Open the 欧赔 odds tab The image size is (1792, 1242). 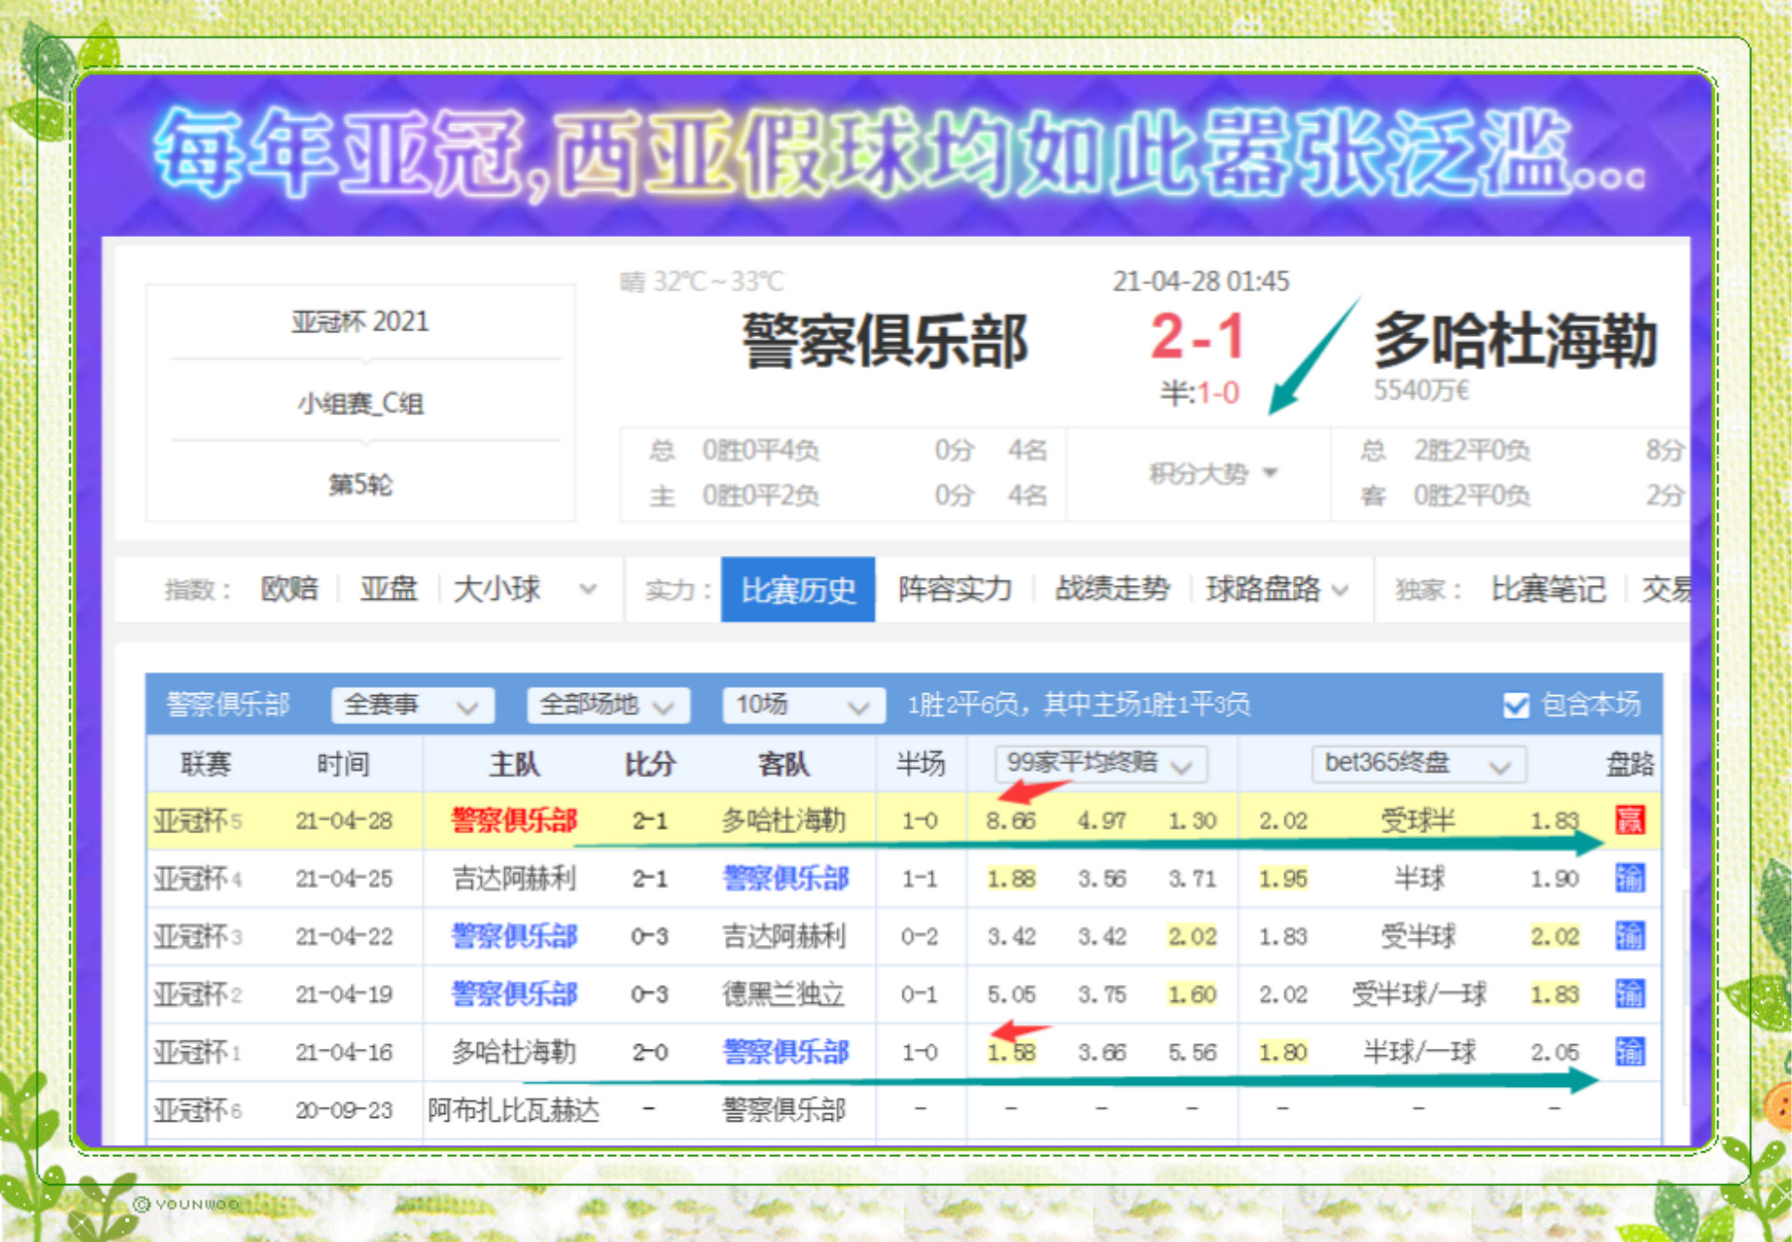click(x=289, y=590)
